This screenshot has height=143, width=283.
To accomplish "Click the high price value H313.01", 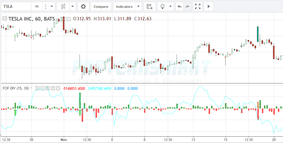I will click(102, 19).
